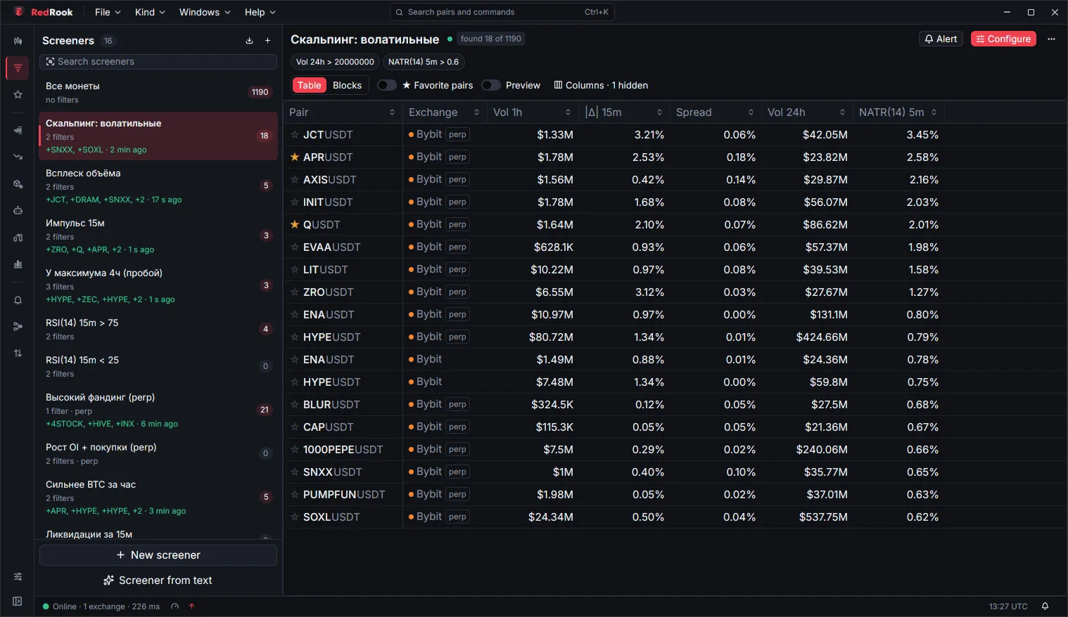
Task: Open the bar chart sidebar icon
Action: [x=18, y=264]
